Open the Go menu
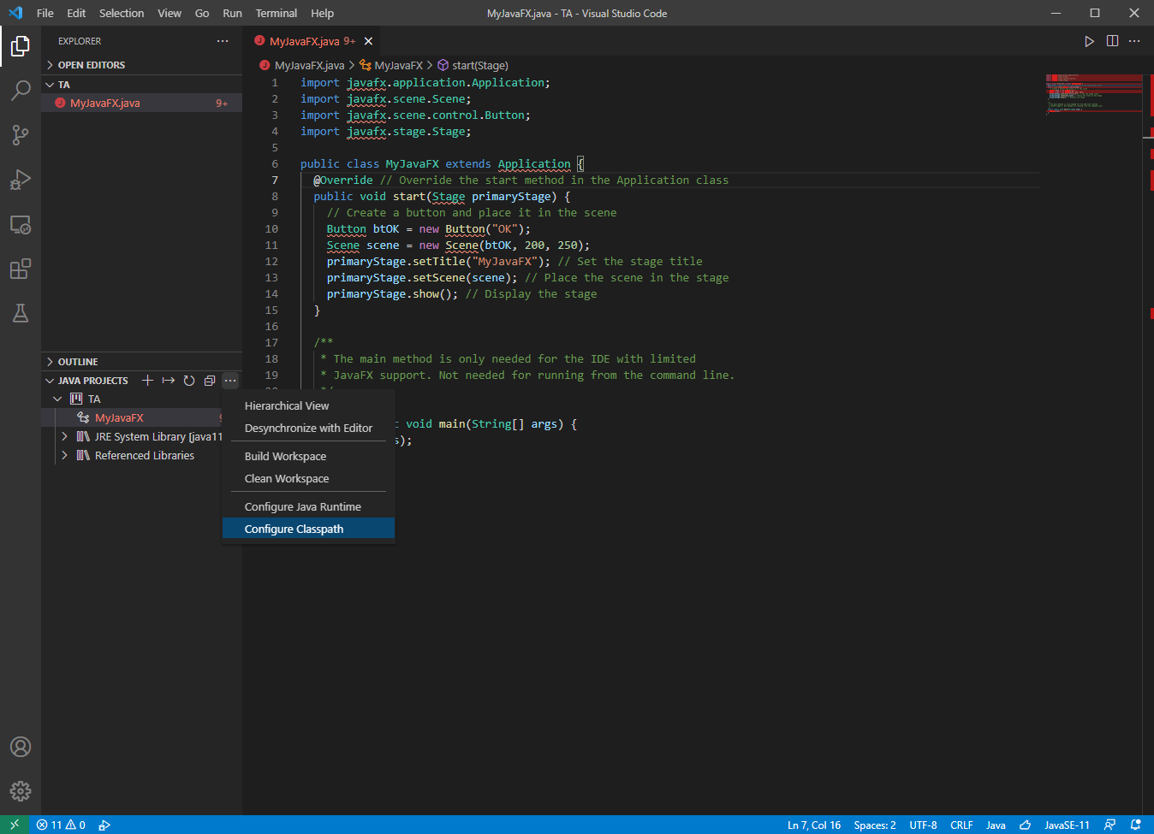 (202, 13)
